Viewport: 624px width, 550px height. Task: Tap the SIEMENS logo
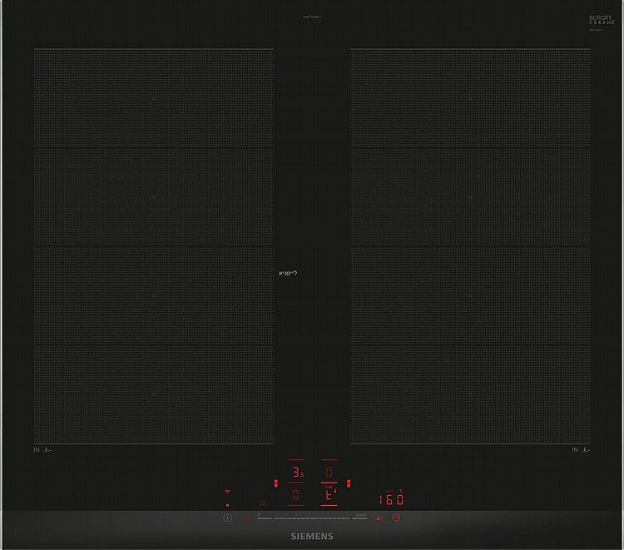[312, 536]
